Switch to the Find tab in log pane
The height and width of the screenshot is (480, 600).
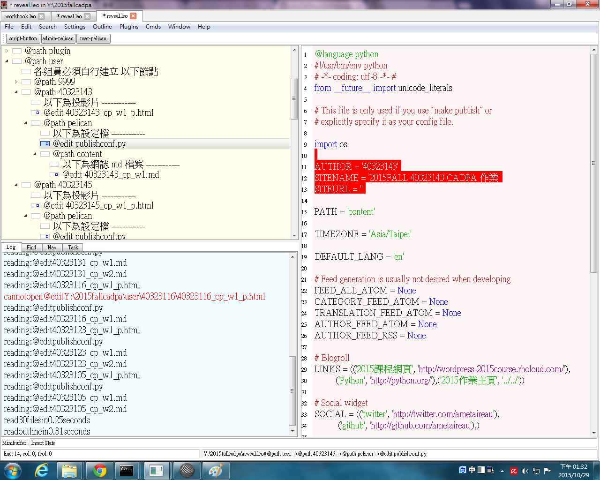[31, 247]
